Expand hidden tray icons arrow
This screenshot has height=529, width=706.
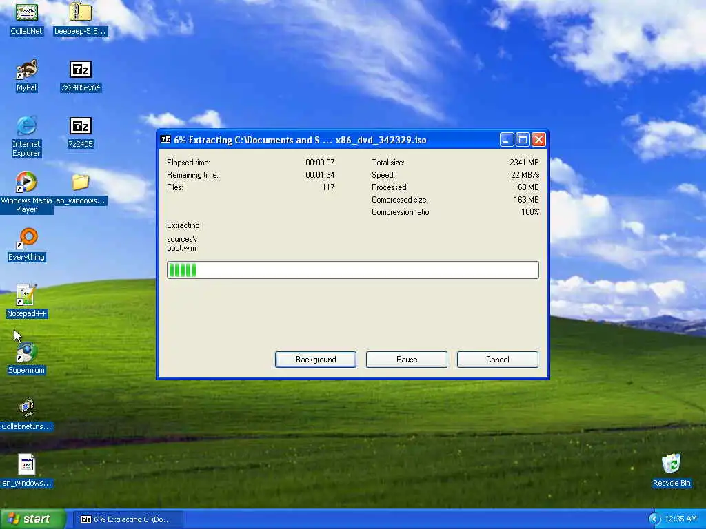click(654, 519)
